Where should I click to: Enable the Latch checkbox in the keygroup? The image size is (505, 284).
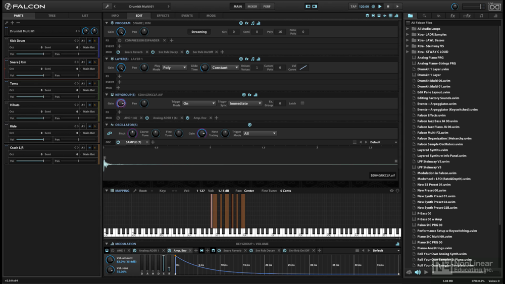(302, 103)
